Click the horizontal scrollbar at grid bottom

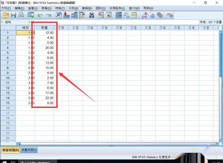click(x=117, y=143)
